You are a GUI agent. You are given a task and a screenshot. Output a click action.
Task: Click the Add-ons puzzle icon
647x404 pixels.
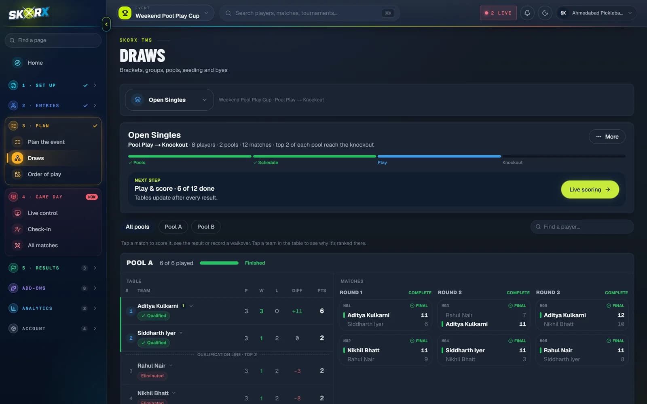pos(13,288)
